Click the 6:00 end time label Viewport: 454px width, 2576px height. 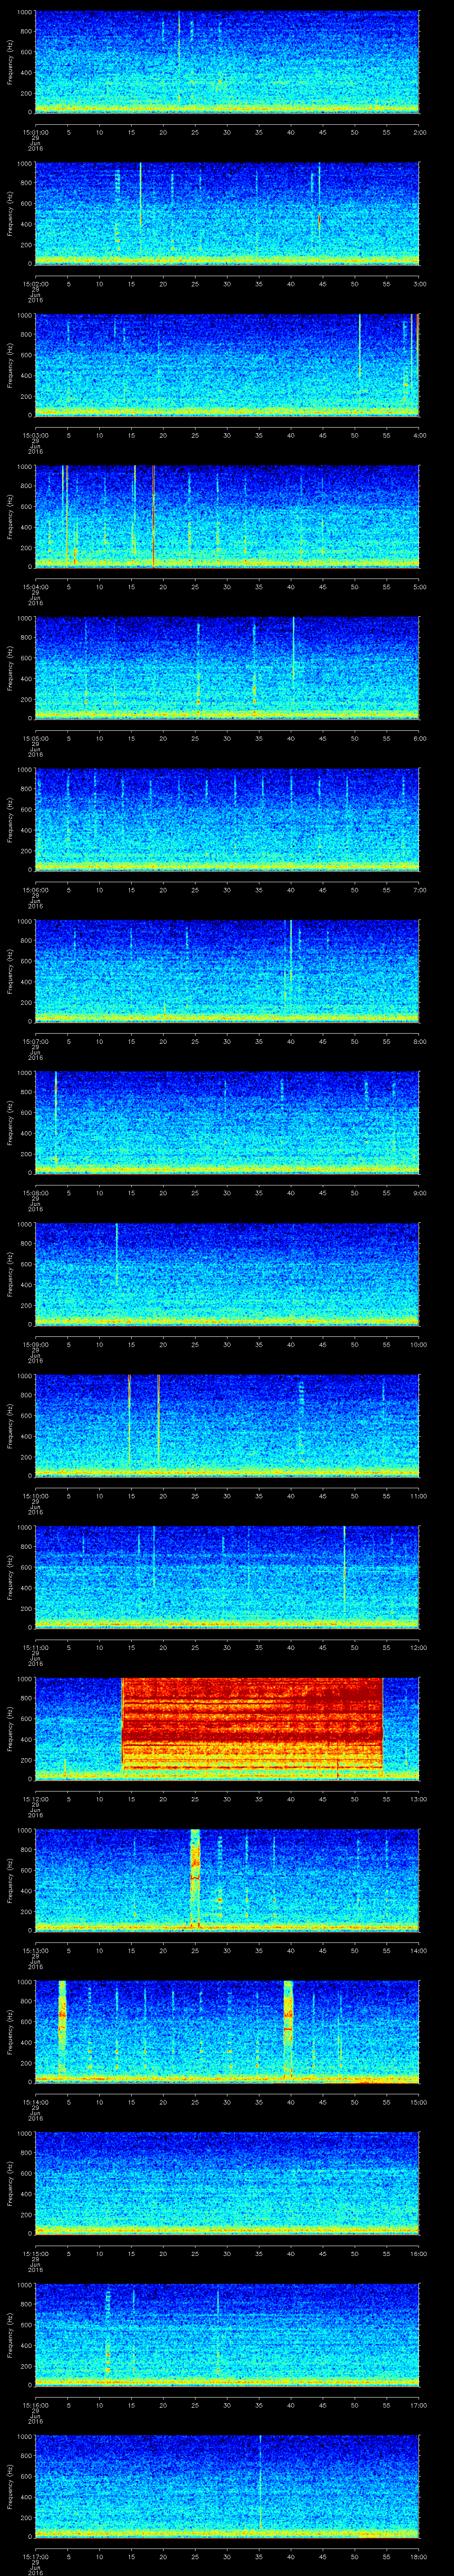(x=419, y=738)
